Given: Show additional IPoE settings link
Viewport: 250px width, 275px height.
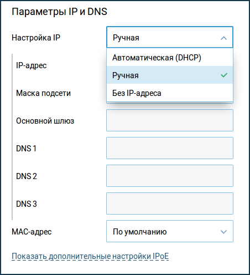Looking at the screenshot, I should [90, 256].
